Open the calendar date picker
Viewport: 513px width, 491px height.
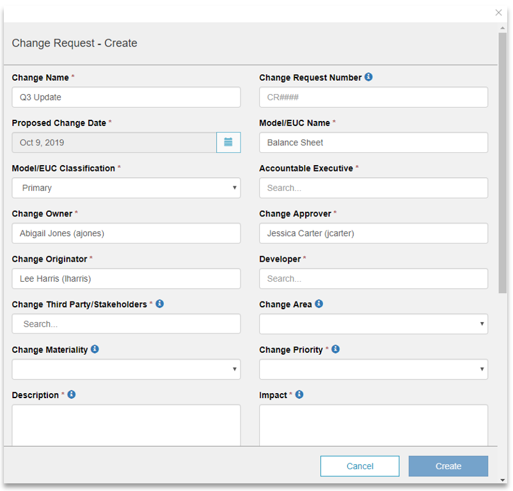[228, 142]
